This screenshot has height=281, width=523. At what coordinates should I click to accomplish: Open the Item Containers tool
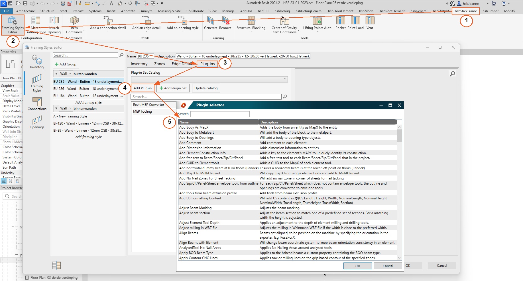(74, 25)
